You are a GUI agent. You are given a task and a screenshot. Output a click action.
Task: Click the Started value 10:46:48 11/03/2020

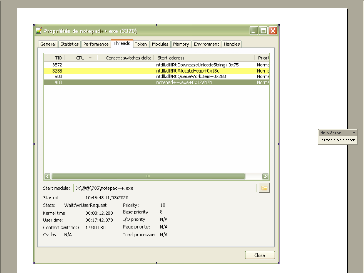point(107,198)
